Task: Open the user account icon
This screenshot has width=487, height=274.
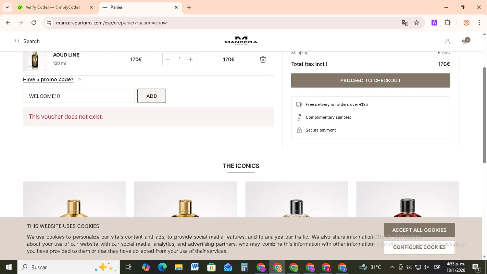Action: [447, 41]
